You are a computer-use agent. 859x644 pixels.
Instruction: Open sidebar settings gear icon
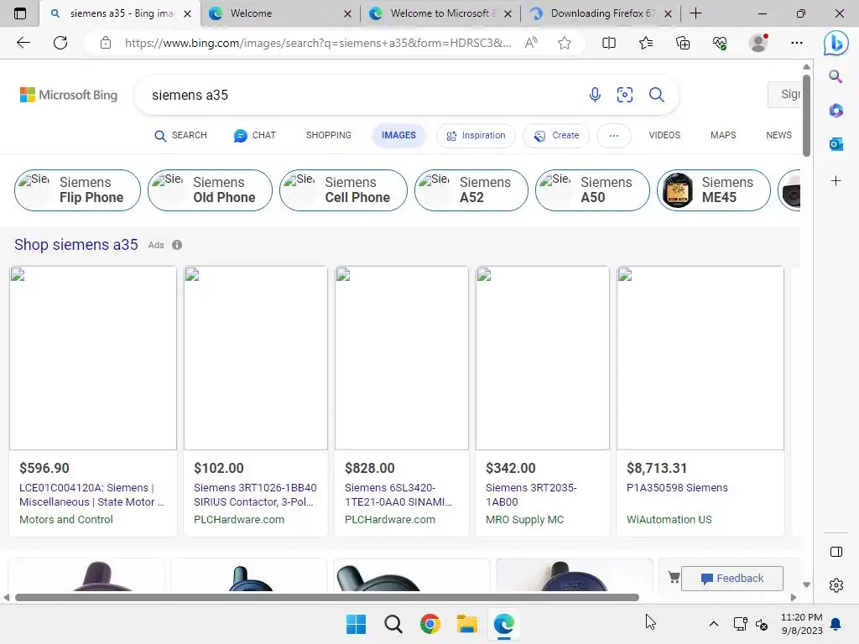836,585
